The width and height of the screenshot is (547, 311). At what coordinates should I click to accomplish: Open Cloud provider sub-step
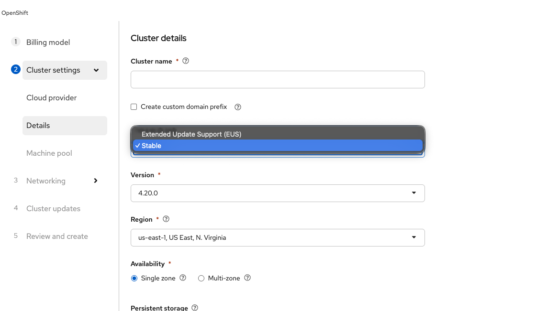52,98
